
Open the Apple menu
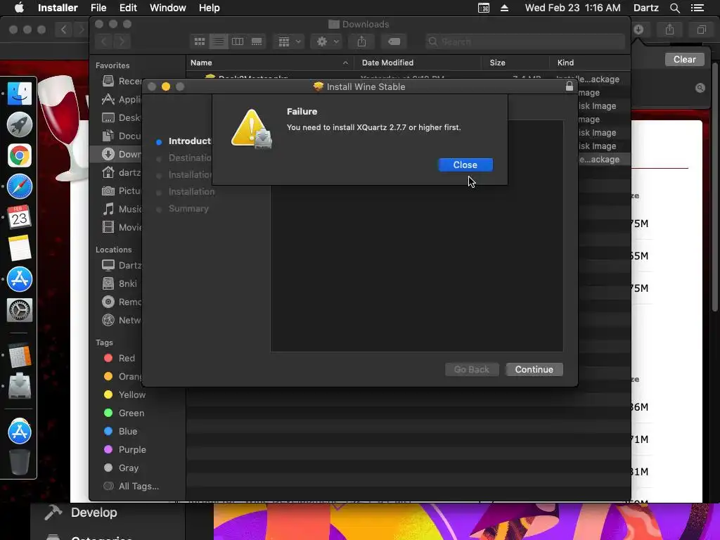[19, 8]
